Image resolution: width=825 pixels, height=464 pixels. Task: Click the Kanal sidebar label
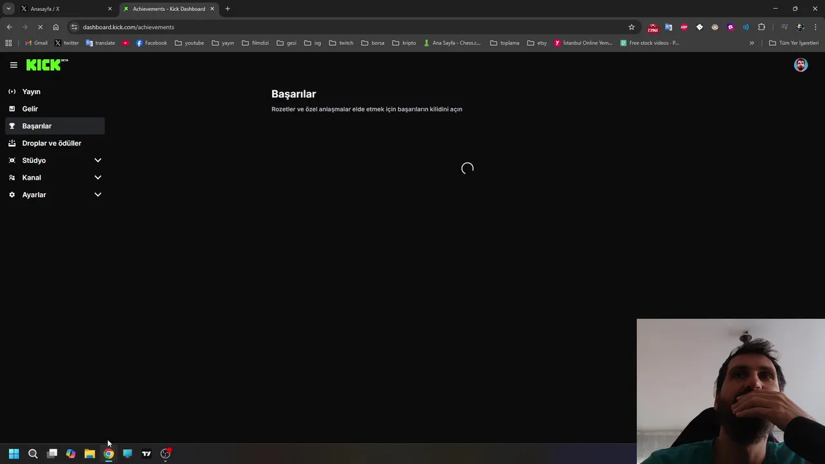pos(32,177)
